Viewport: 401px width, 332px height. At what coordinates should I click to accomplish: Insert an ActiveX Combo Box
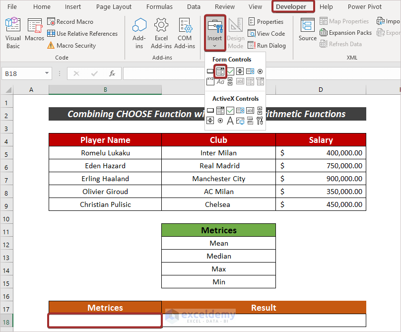point(220,111)
